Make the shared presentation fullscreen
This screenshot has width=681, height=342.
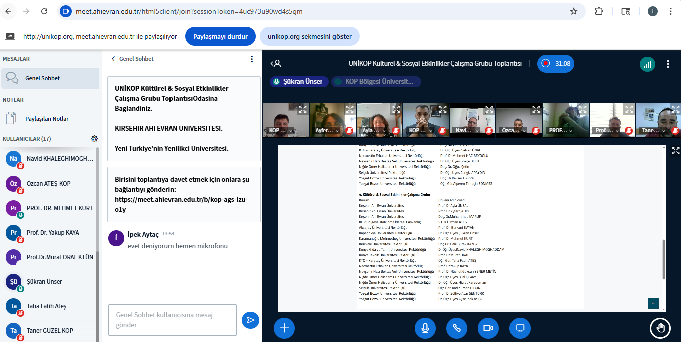click(675, 151)
